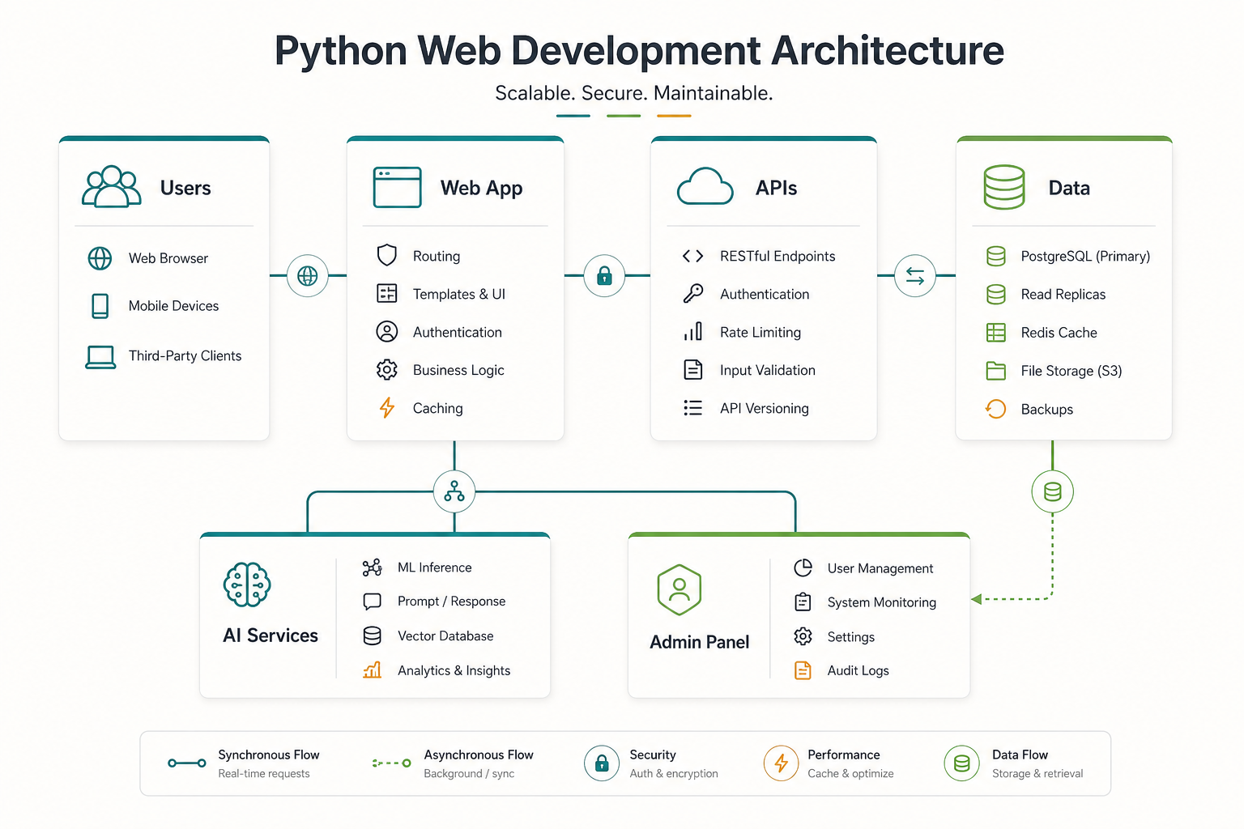Click the Admin Panel hexagon user icon
The image size is (1244, 829).
coord(680,590)
